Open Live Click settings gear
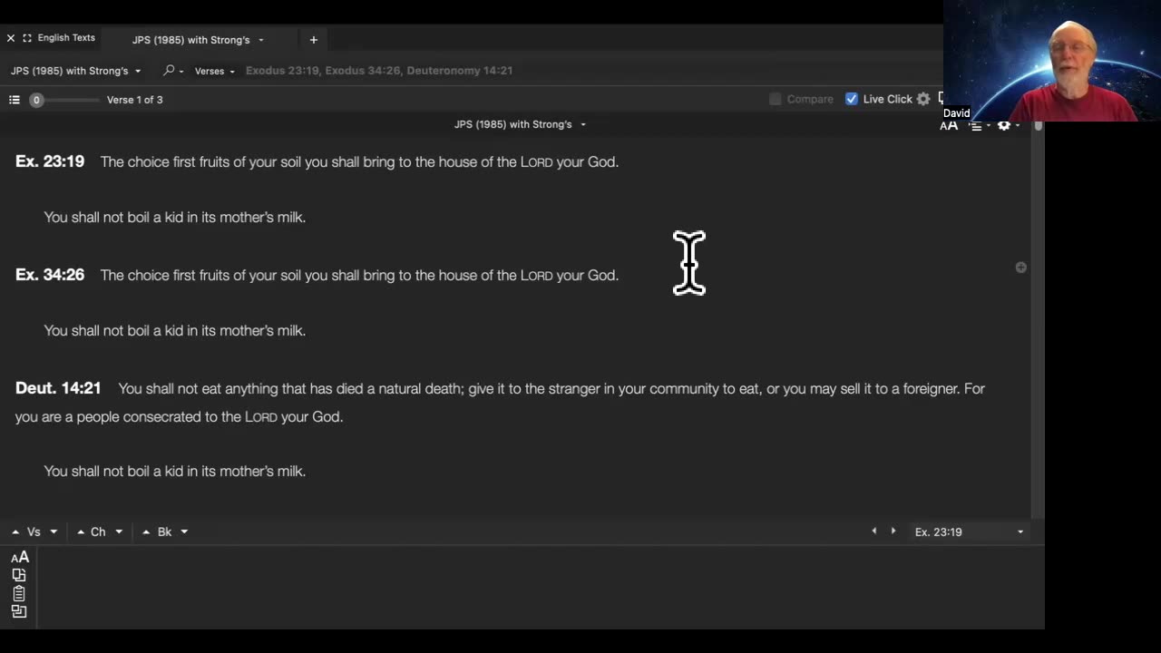 tap(923, 99)
